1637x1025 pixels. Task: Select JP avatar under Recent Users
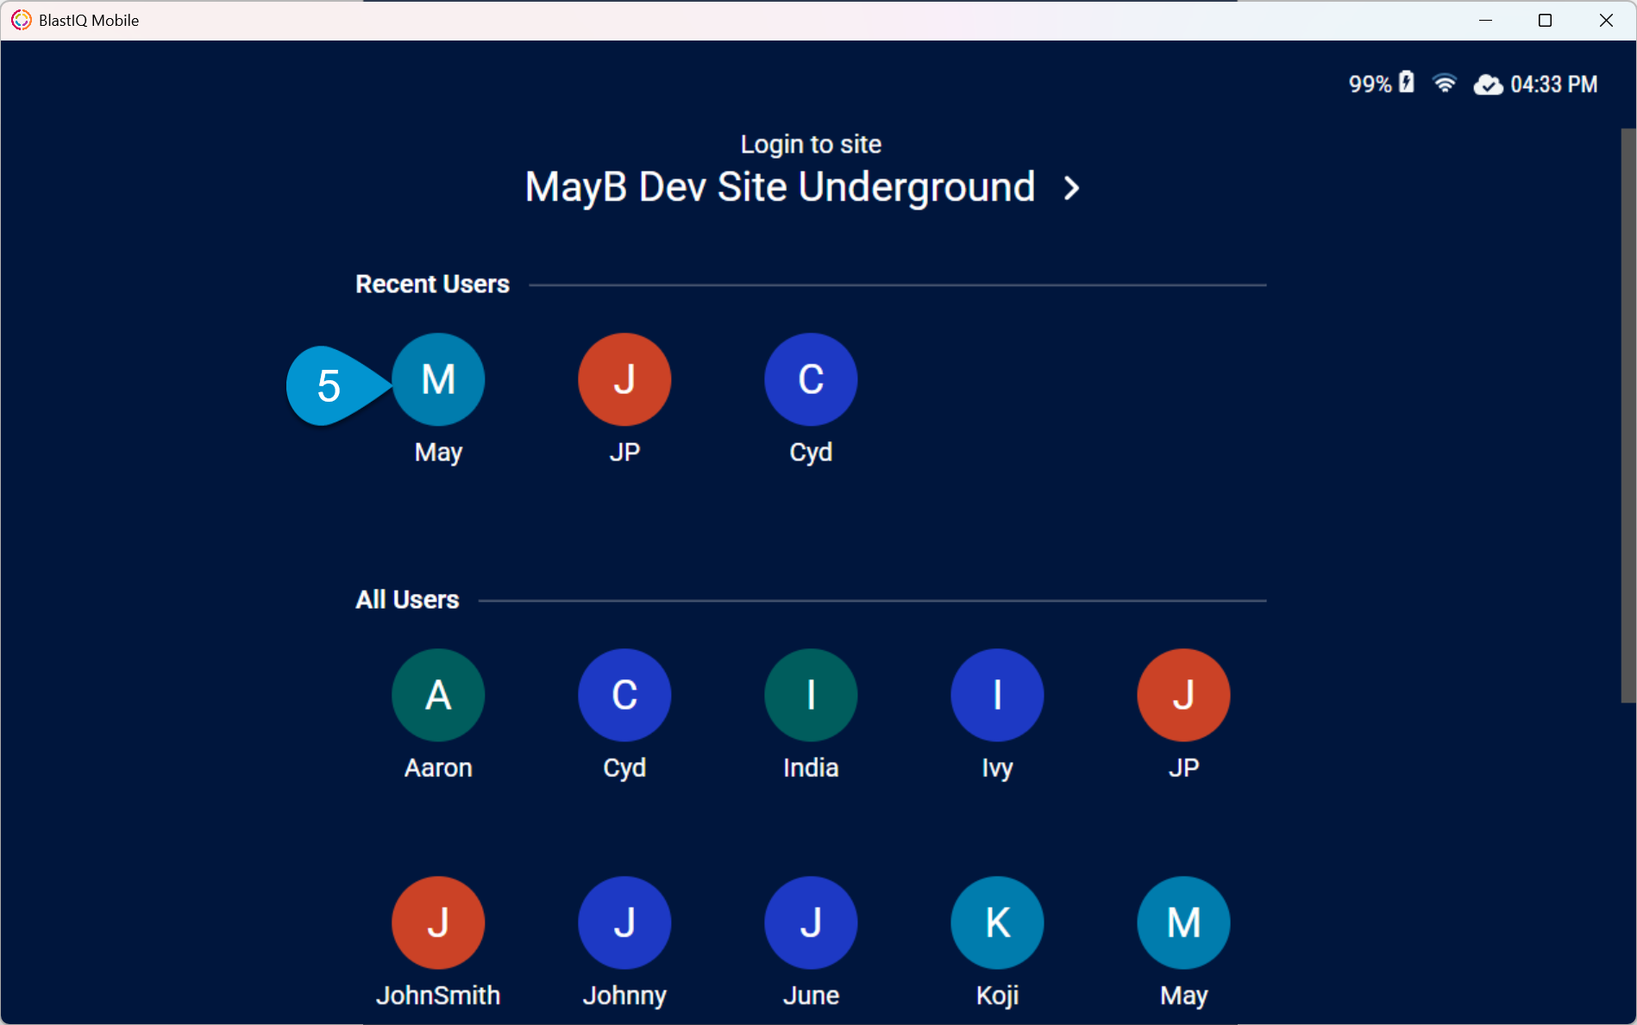point(624,379)
